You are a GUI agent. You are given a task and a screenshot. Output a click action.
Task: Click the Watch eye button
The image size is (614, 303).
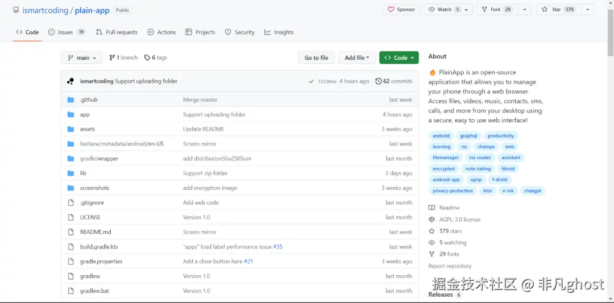point(443,10)
